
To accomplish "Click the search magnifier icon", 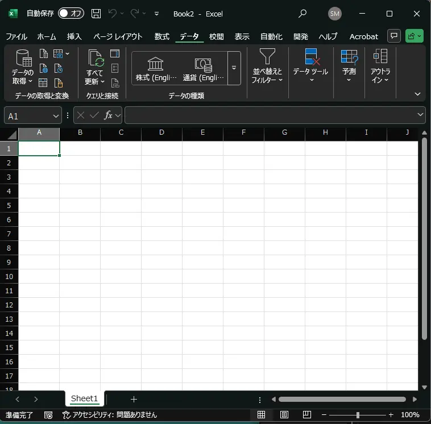I will pyautogui.click(x=302, y=14).
